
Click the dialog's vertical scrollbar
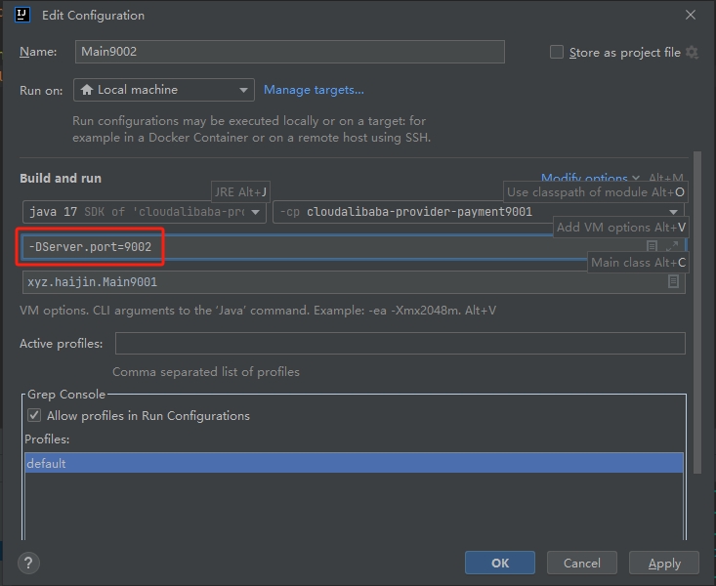click(696, 313)
